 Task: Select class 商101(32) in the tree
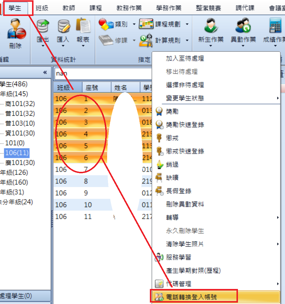(20, 104)
